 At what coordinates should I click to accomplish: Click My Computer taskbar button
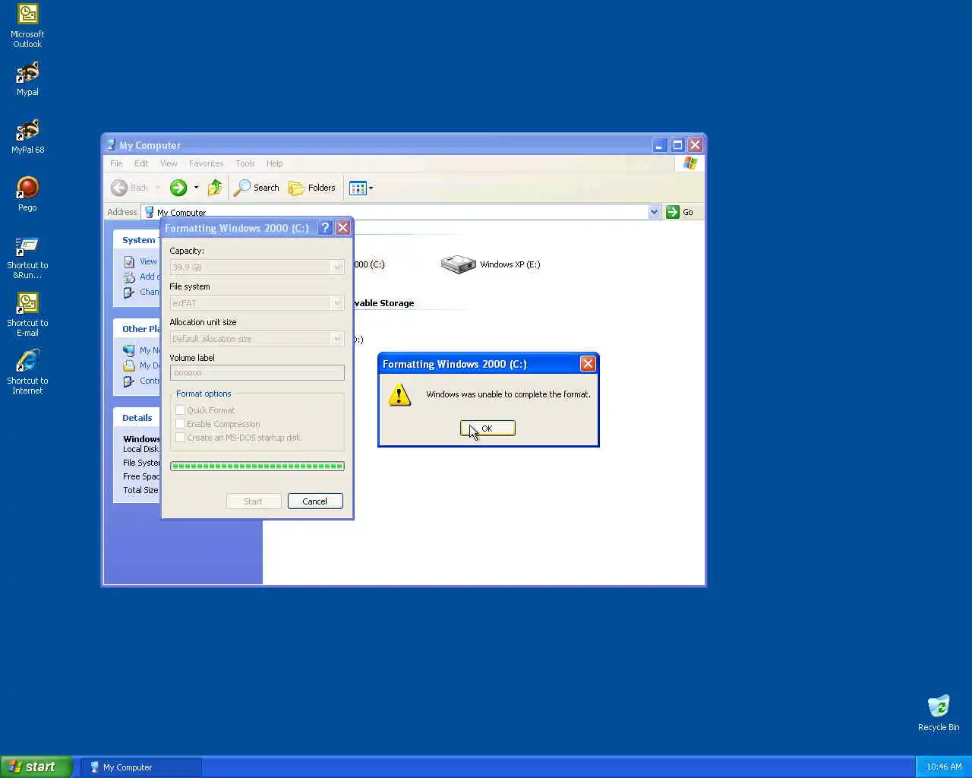(141, 767)
